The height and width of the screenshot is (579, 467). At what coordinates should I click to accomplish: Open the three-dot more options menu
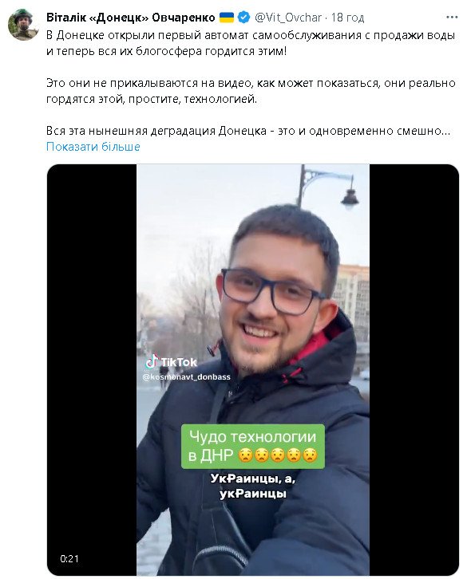coord(452,18)
